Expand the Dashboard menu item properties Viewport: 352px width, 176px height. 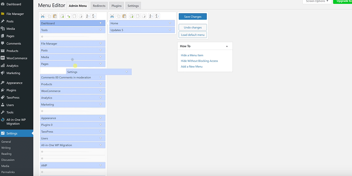click(101, 23)
